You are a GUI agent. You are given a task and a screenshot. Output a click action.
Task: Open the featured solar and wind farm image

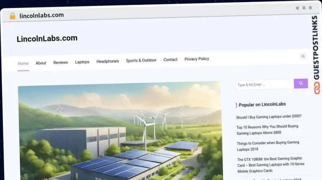pyautogui.click(x=120, y=131)
